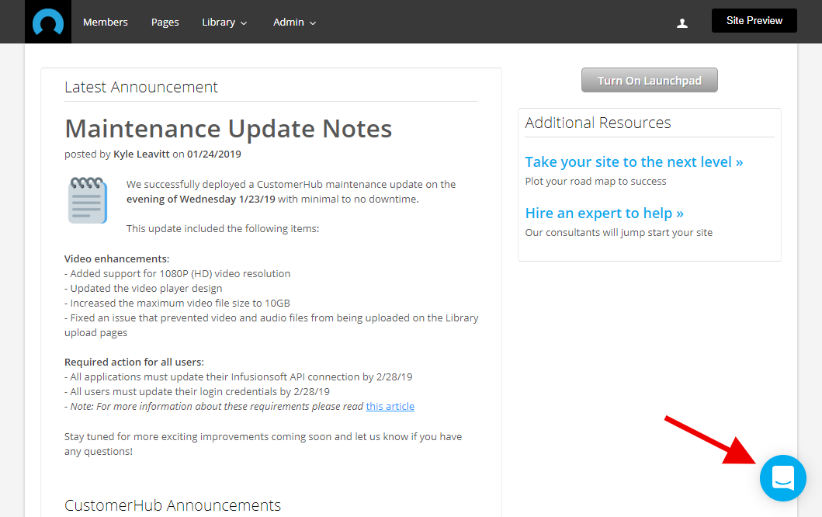The image size is (822, 517).
Task: Click 'Plot your road map to success' text
Action: pos(595,182)
